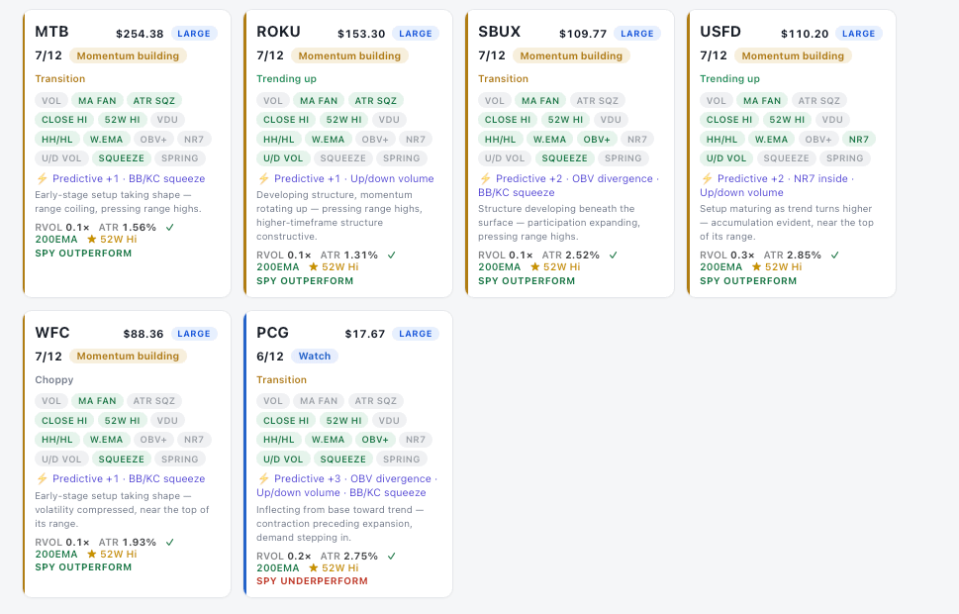Open the MTB ticker card
Screen dimensions: 959x614
coord(127,153)
